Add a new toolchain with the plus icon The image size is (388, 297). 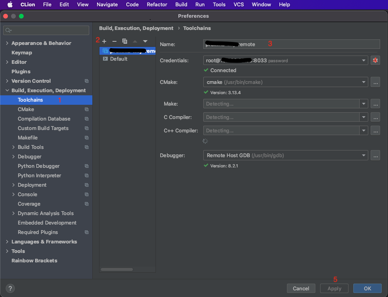coord(104,41)
